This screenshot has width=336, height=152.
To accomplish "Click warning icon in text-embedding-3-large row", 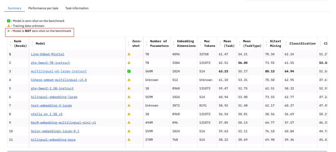I will (x=129, y=106).
